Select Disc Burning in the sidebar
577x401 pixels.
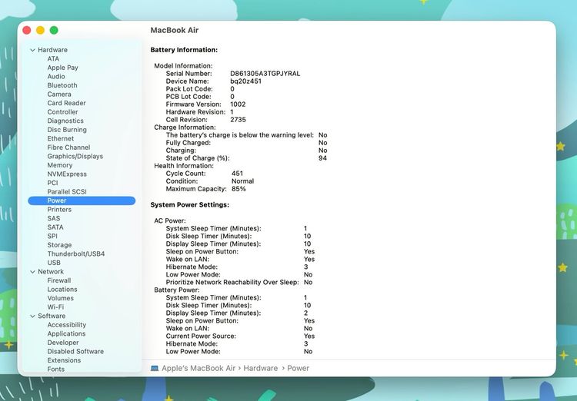[67, 129]
